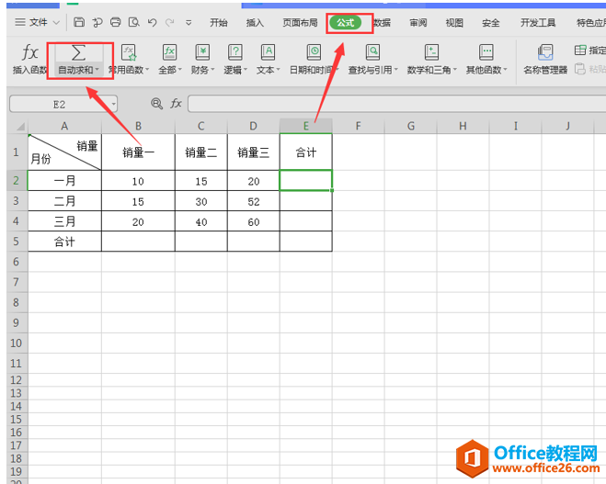Click the Redo arrow icon

[170, 23]
